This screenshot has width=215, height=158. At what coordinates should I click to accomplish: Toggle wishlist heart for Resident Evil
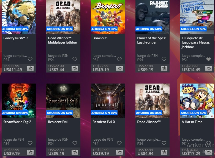75,143
